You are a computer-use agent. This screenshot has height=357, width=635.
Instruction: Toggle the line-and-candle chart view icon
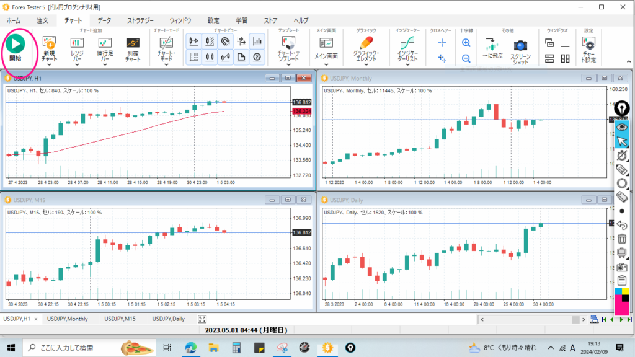pos(226,57)
